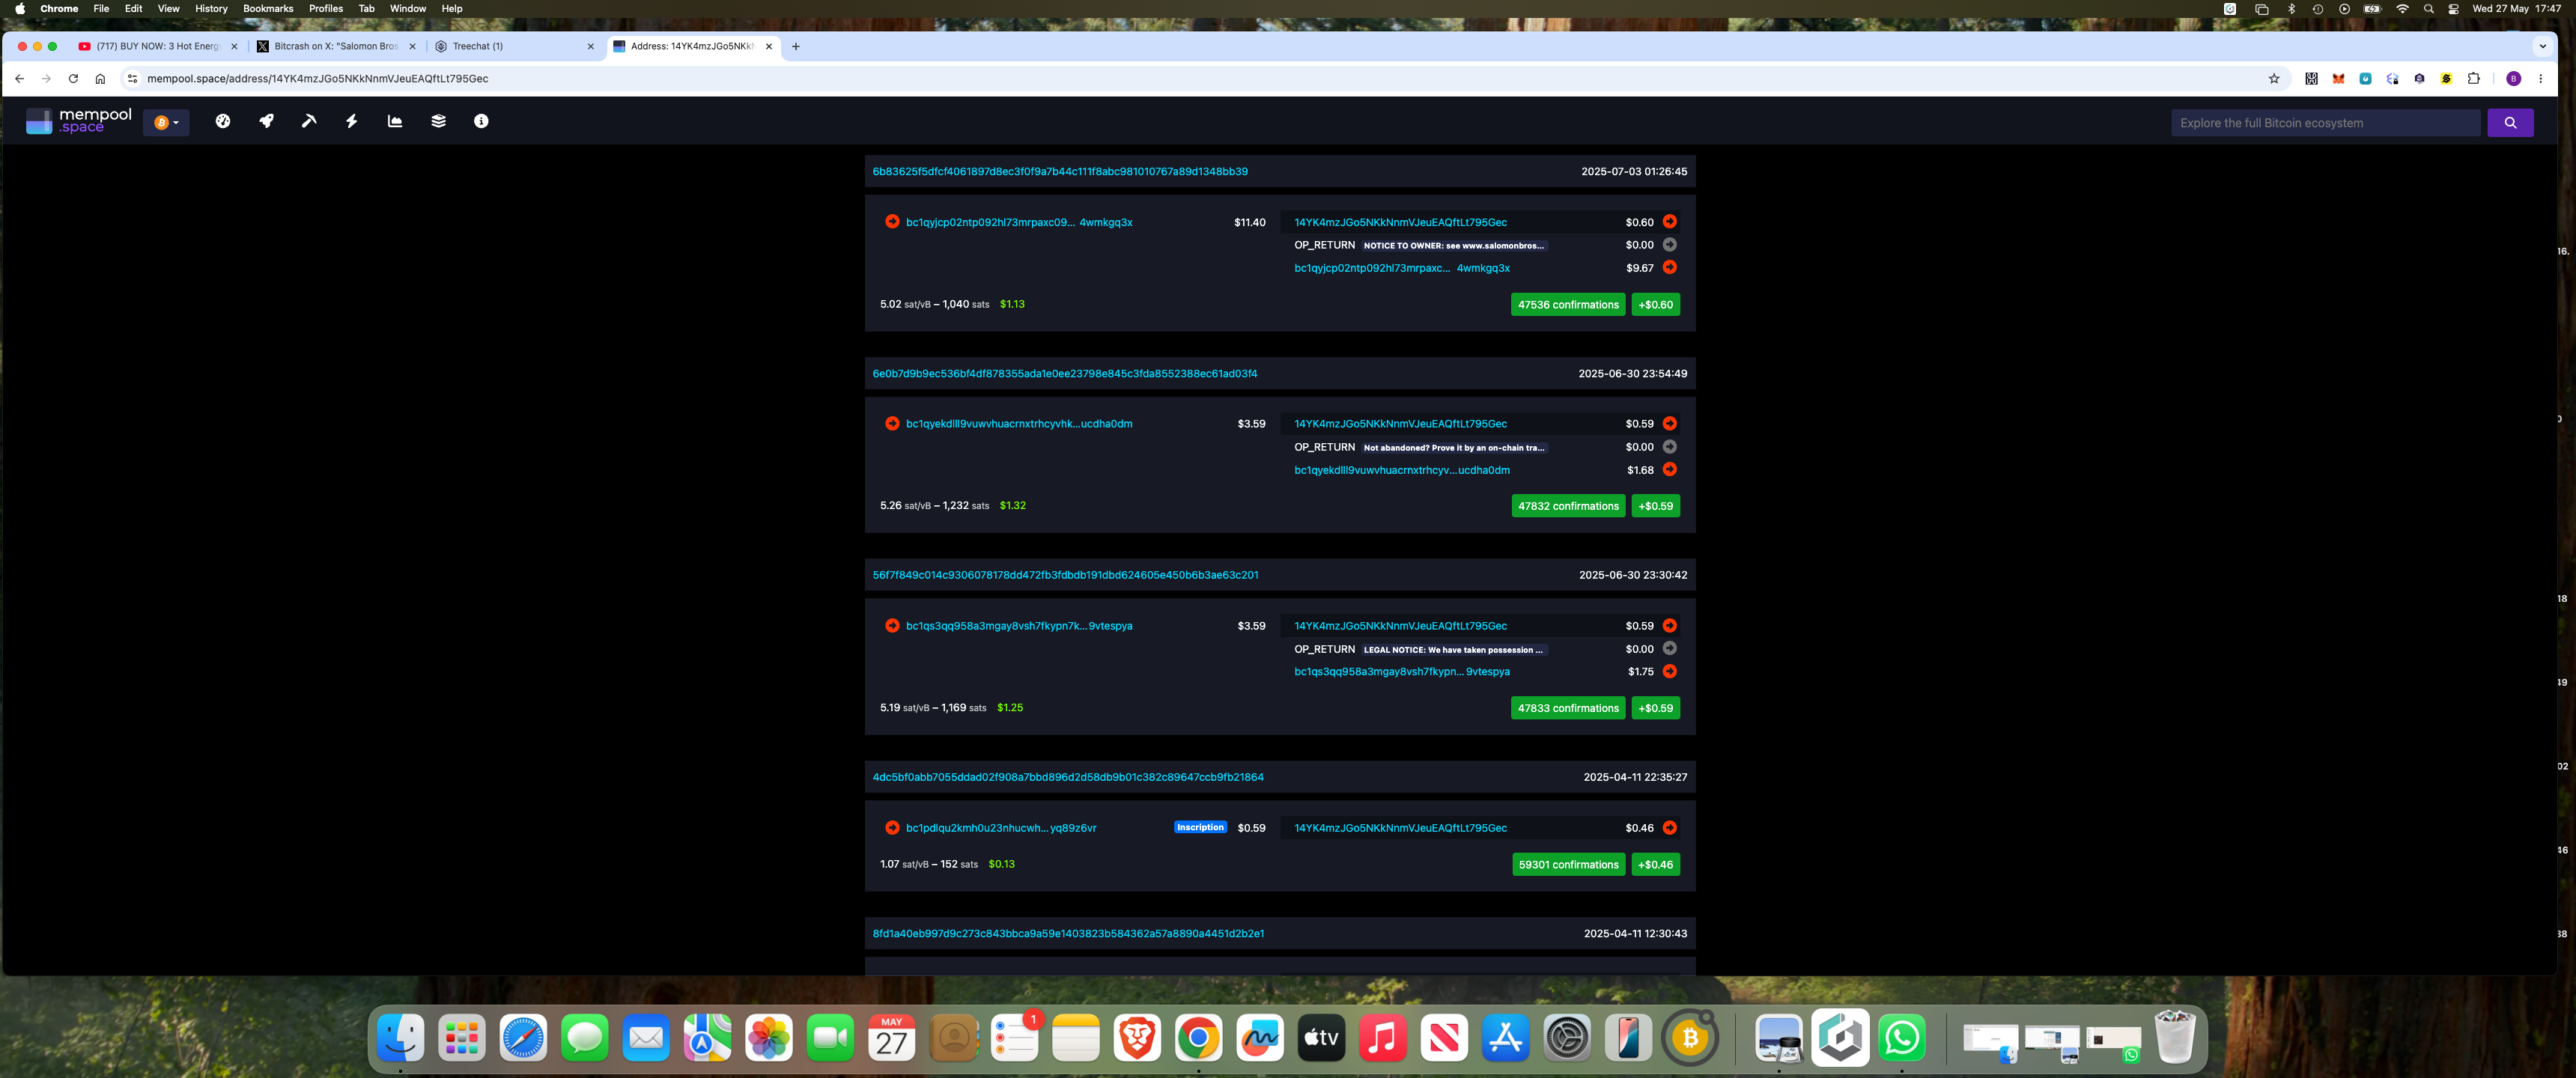The width and height of the screenshot is (2576, 1078).
Task: Click output address bc1qyekdlll9vuwvhuacrnxtrhcyv...ucdha0dm
Action: pos(1402,470)
